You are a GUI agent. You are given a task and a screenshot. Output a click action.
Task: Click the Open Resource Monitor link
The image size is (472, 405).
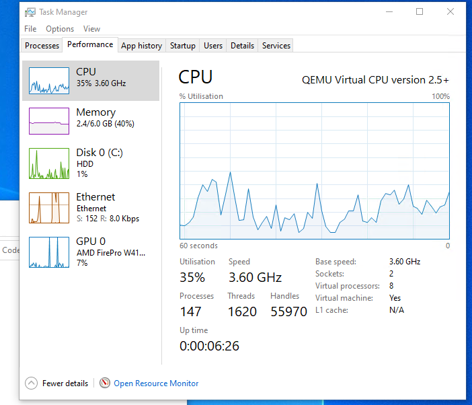pos(156,383)
